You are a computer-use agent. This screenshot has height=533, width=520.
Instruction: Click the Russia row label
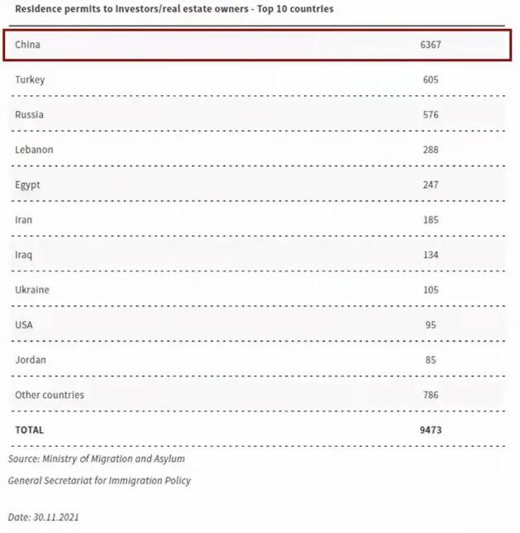[x=29, y=115]
